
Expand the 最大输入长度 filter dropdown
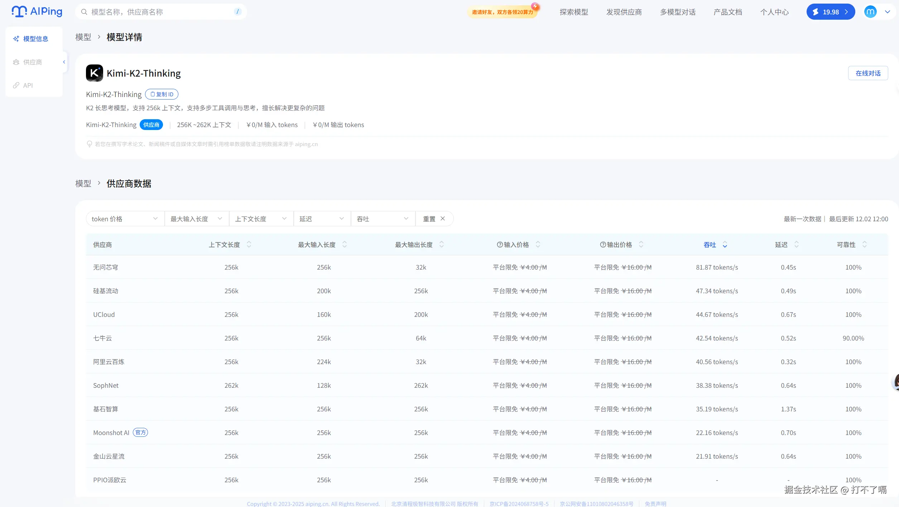pos(196,219)
